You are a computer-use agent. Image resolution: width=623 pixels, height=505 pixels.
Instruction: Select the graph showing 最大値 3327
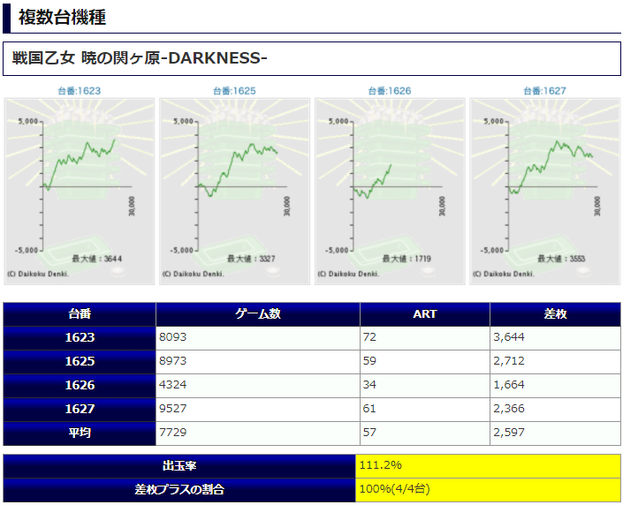pyautogui.click(x=234, y=191)
